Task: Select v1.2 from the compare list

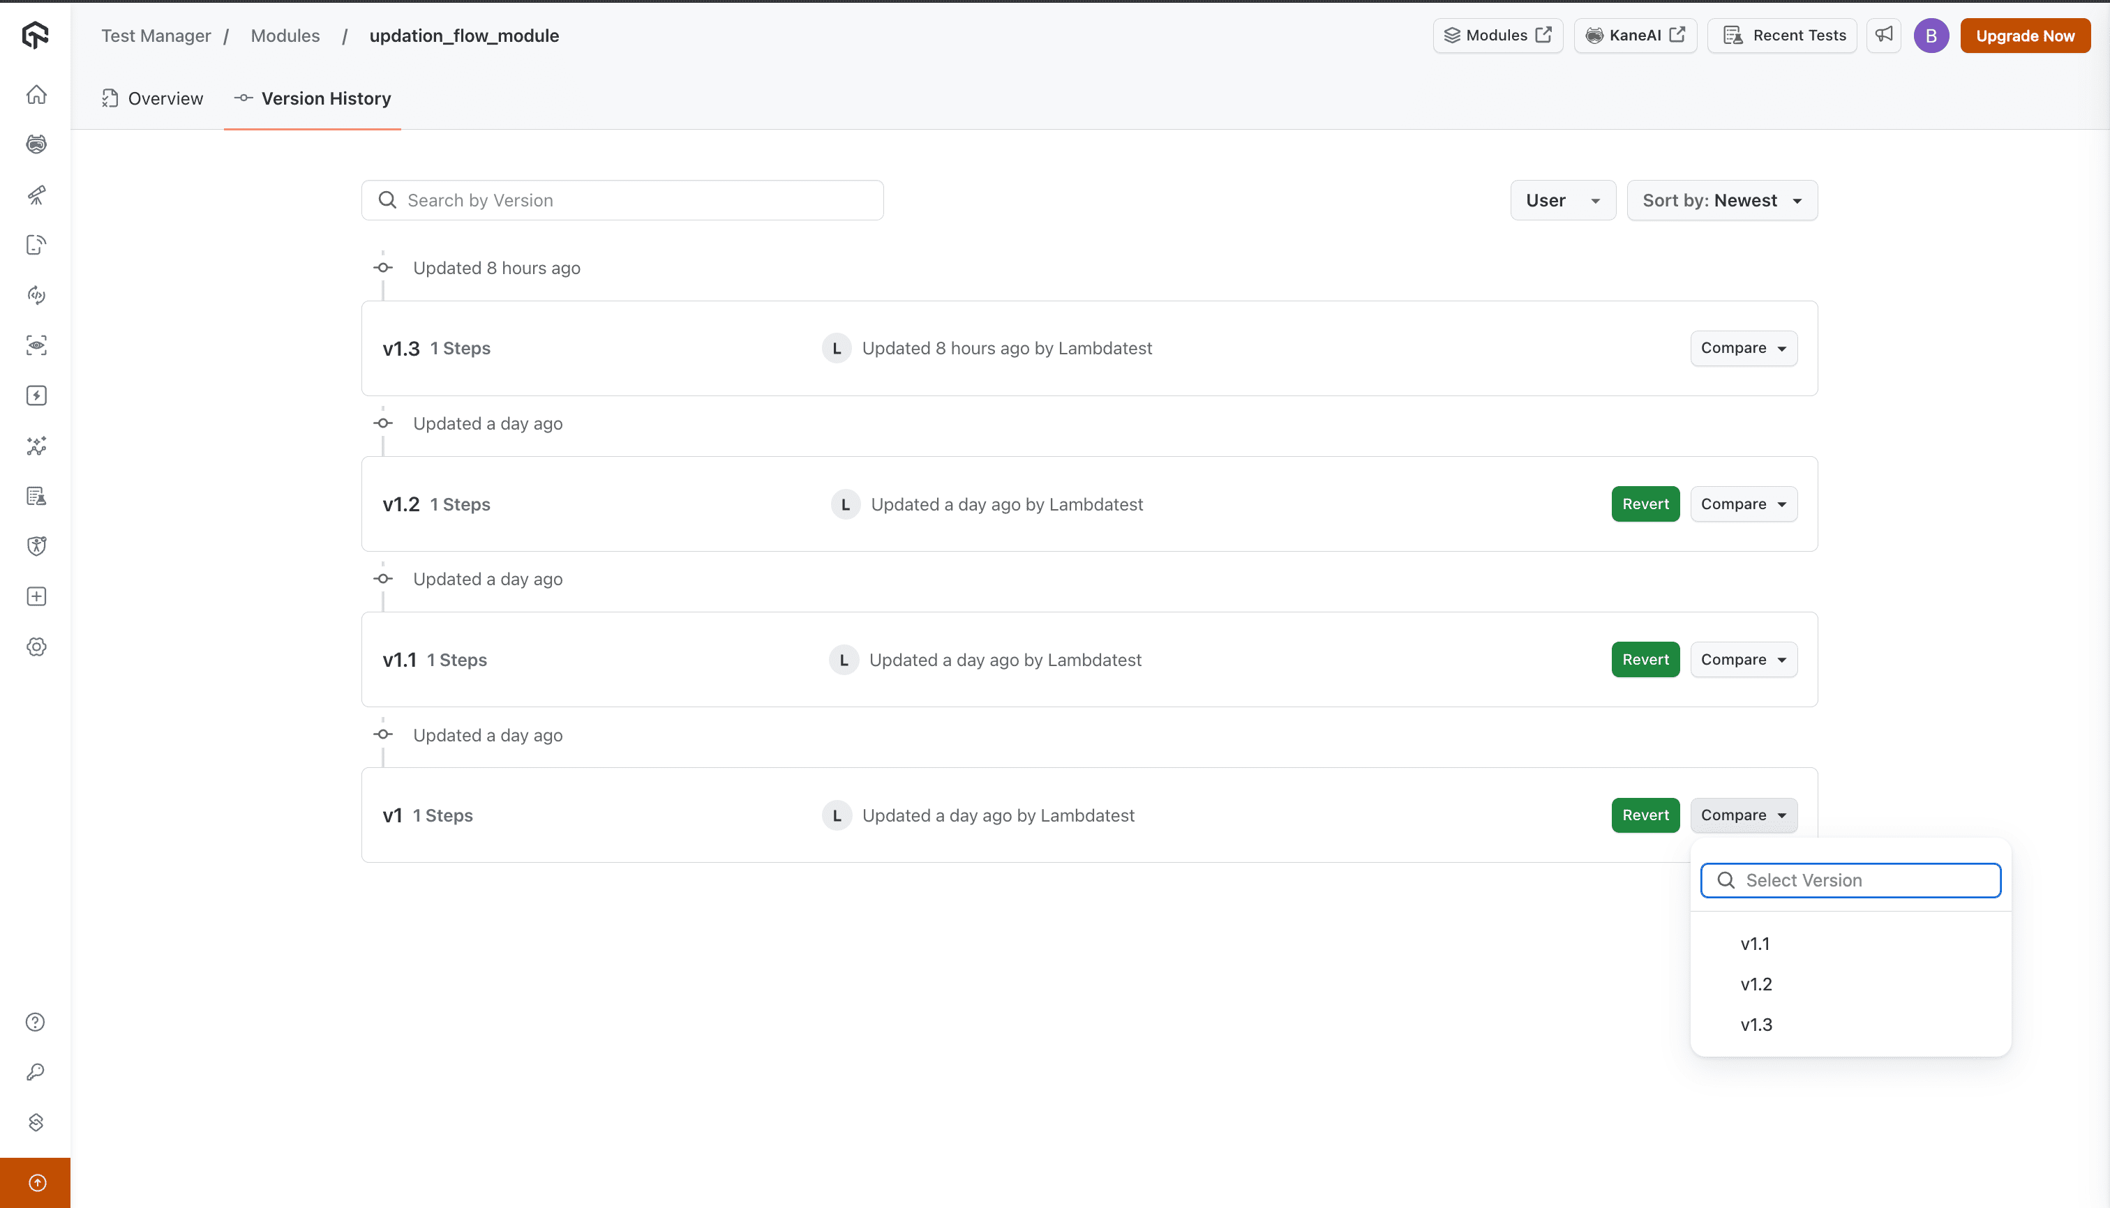Action: tap(1756, 984)
